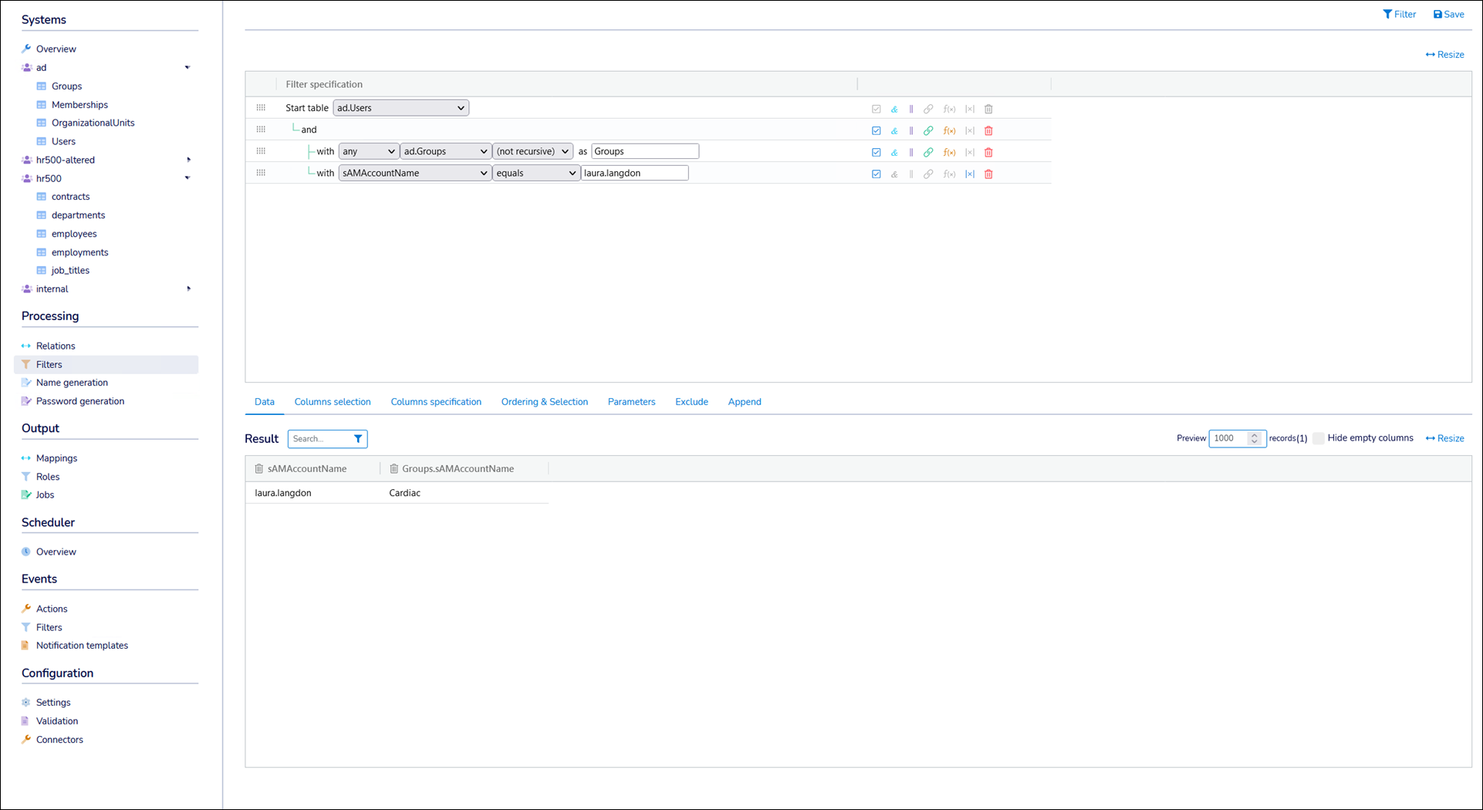Click the purple double-bar icon on the ad.Groups row
This screenshot has width=1483, height=810.
tap(911, 153)
